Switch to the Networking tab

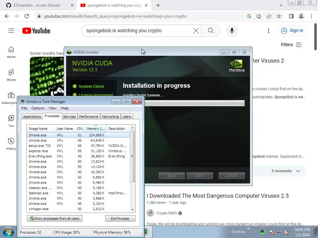[x=110, y=117]
